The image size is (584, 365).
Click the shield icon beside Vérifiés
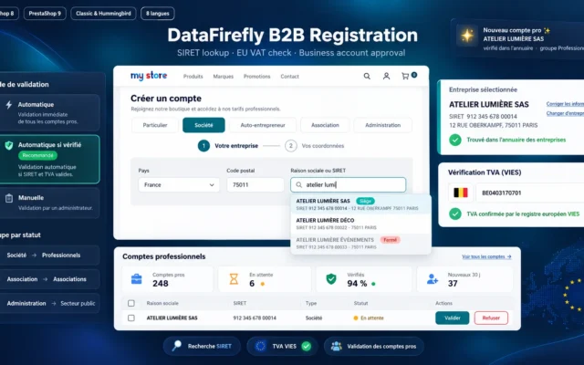[331, 279]
